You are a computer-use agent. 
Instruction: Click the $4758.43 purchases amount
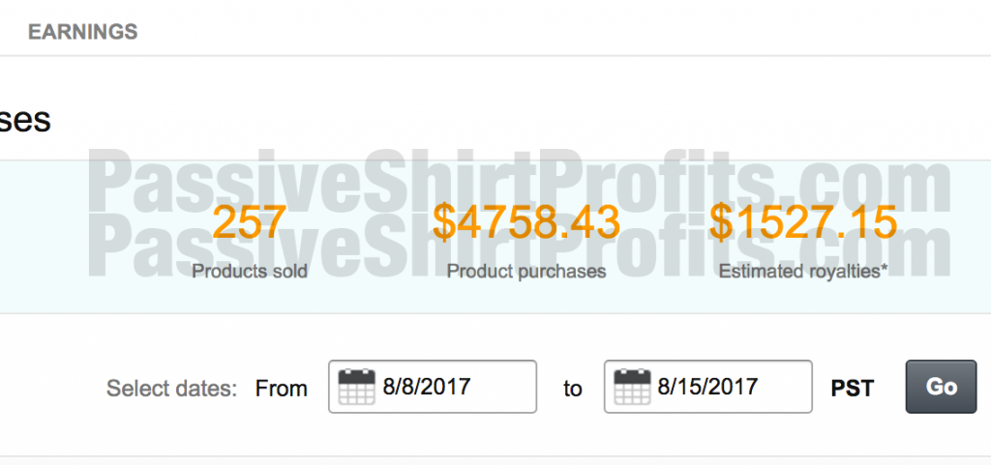coord(526,222)
